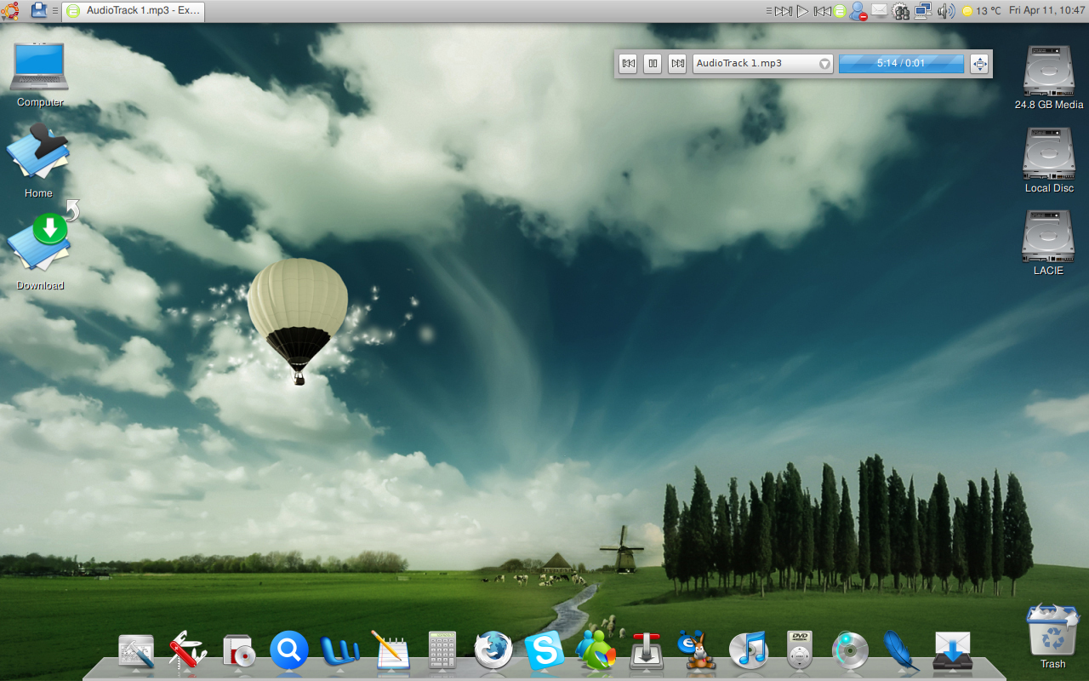The width and height of the screenshot is (1089, 681).
Task: Launch the MSN messenger dock icon
Action: tap(596, 650)
